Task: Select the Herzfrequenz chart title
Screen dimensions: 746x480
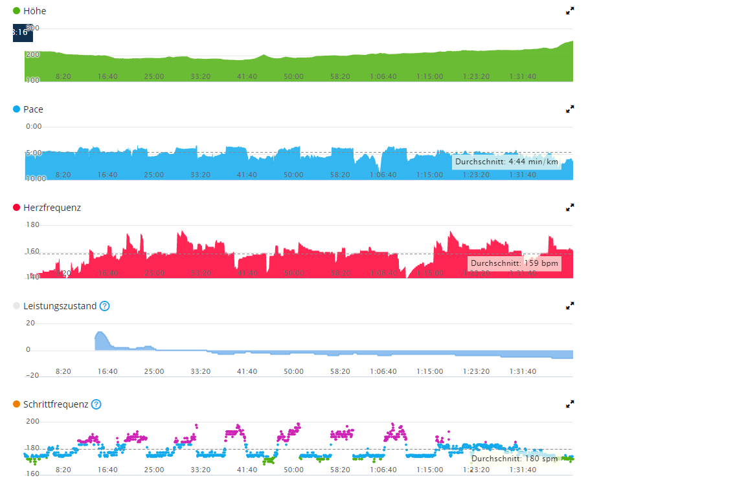Action: 52,208
